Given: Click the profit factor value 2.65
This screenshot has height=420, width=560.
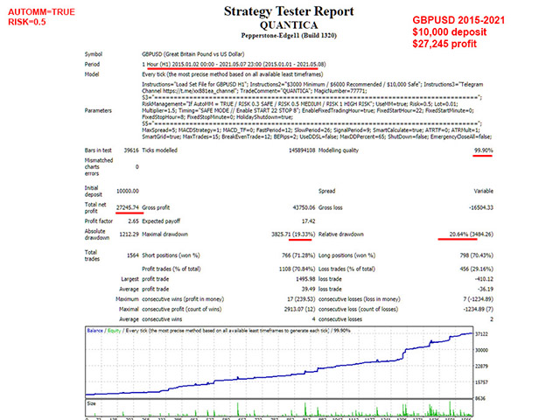Looking at the screenshot, I should 133,221.
